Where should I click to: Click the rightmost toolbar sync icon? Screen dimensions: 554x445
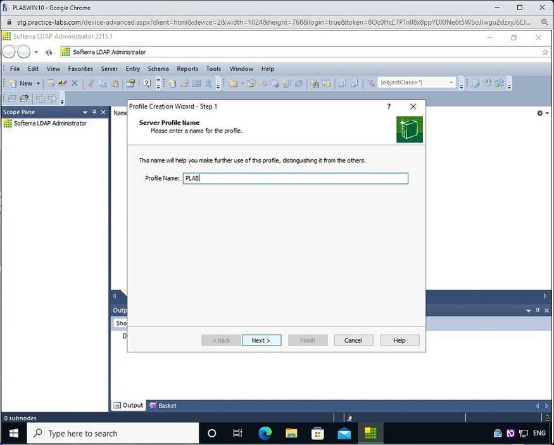point(500,84)
